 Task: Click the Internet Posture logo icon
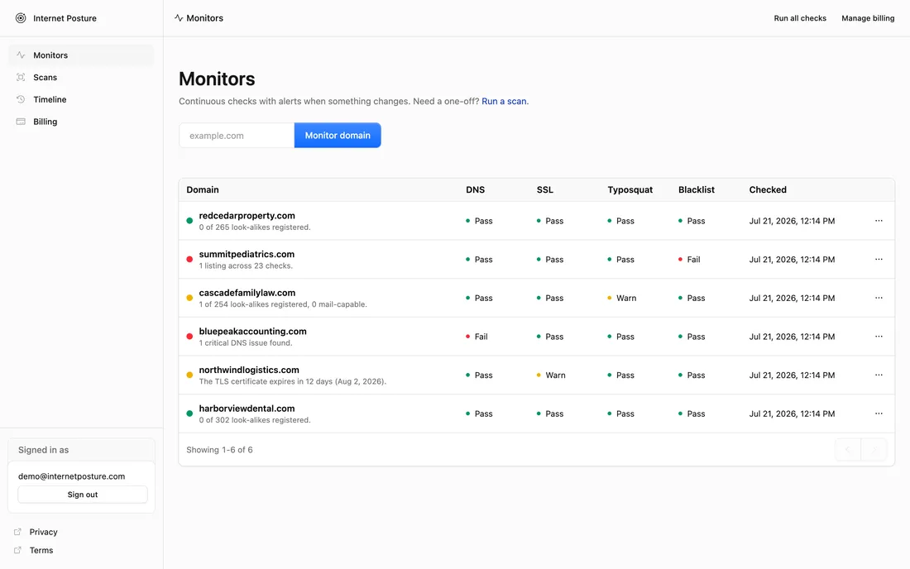(21, 18)
